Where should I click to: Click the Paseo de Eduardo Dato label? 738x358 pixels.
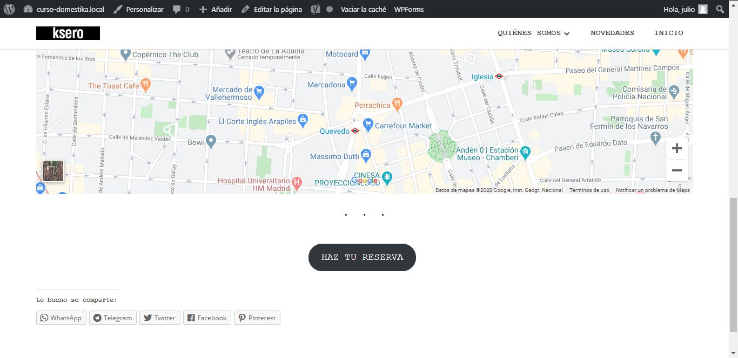coord(591,146)
